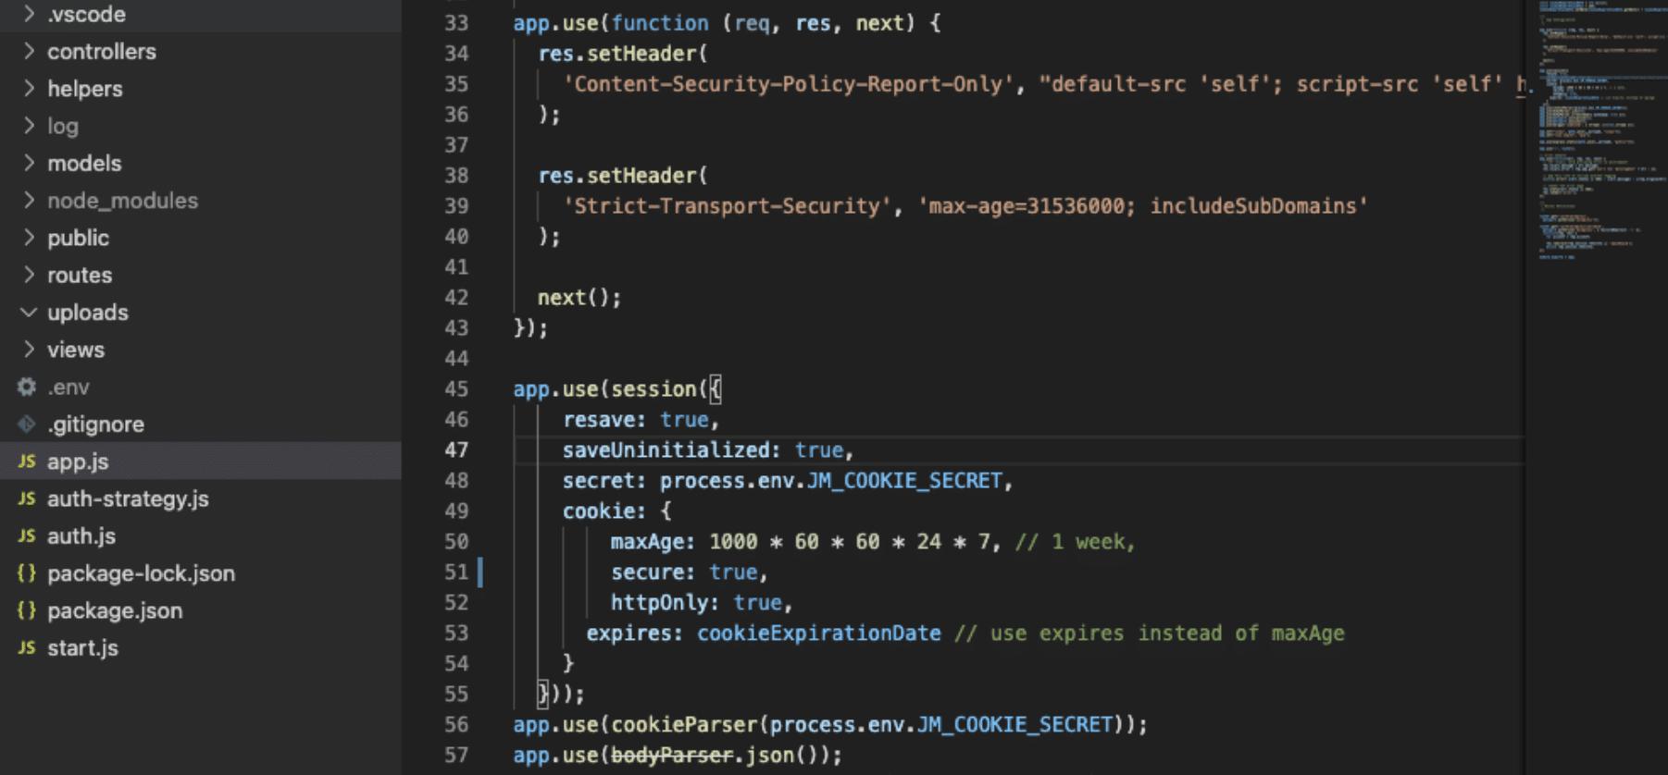Viewport: 1668px width, 775px height.
Task: Click the braces icon beside package-lock.json
Action: 27,572
